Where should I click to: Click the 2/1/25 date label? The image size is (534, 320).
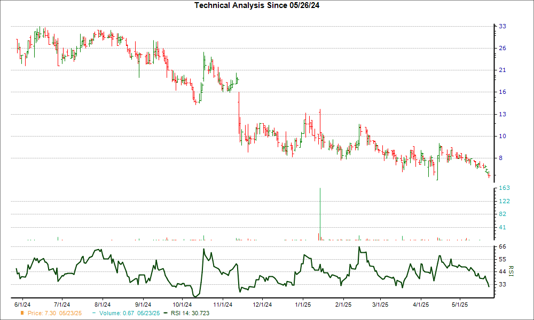343,305
